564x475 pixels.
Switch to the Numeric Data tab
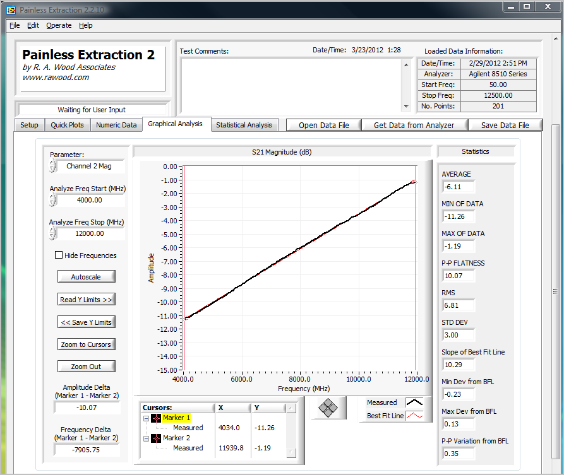pyautogui.click(x=116, y=125)
